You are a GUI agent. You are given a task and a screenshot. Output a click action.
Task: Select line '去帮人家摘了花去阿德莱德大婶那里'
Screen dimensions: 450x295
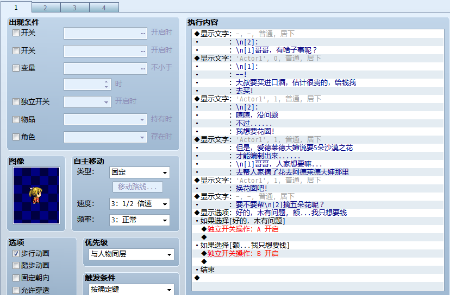[318, 172]
